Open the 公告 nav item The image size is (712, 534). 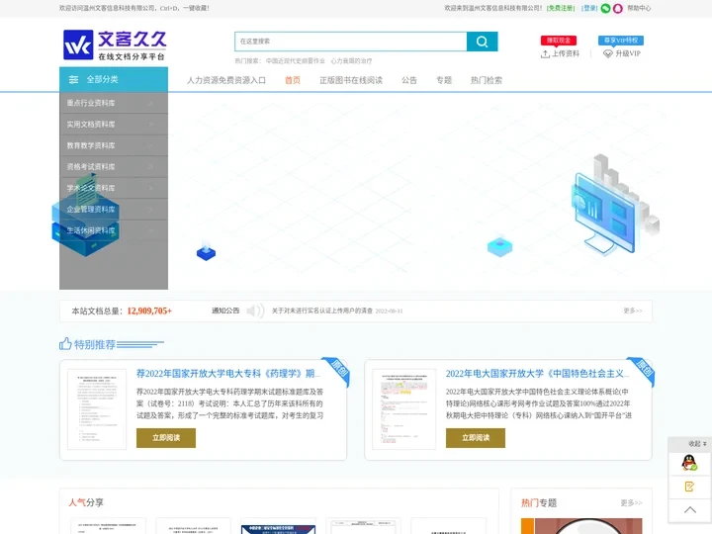409,80
